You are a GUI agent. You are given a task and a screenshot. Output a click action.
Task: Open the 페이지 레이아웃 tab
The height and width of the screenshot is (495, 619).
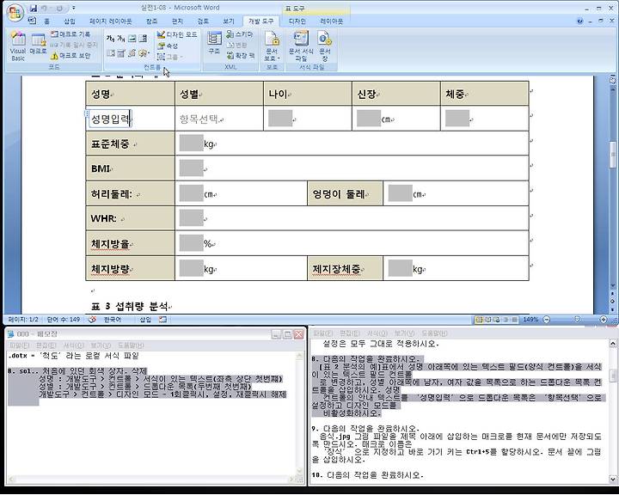pyautogui.click(x=111, y=21)
